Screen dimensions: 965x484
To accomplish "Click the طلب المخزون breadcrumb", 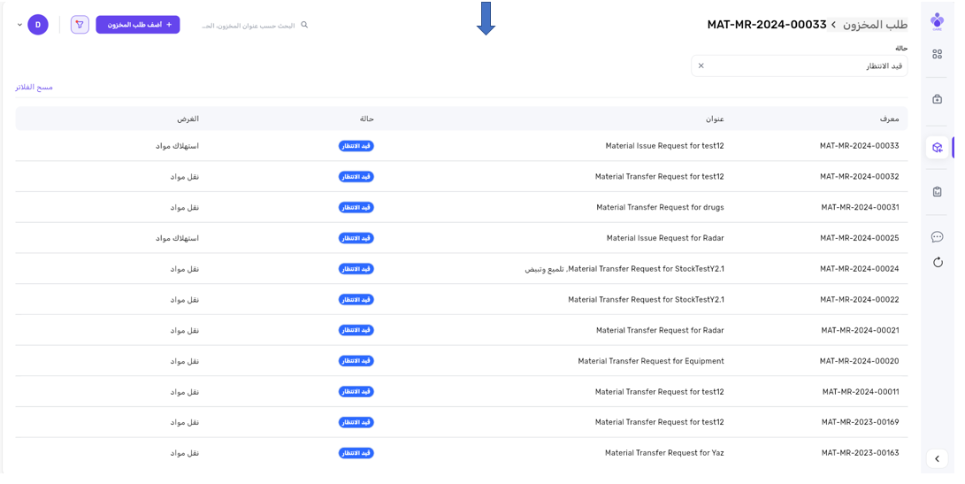I will click(875, 25).
